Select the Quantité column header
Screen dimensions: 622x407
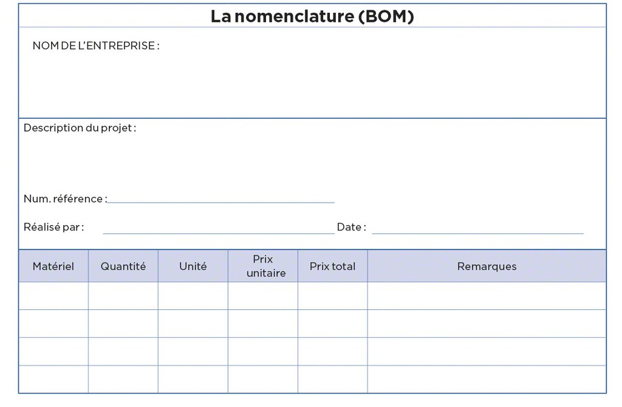(123, 266)
